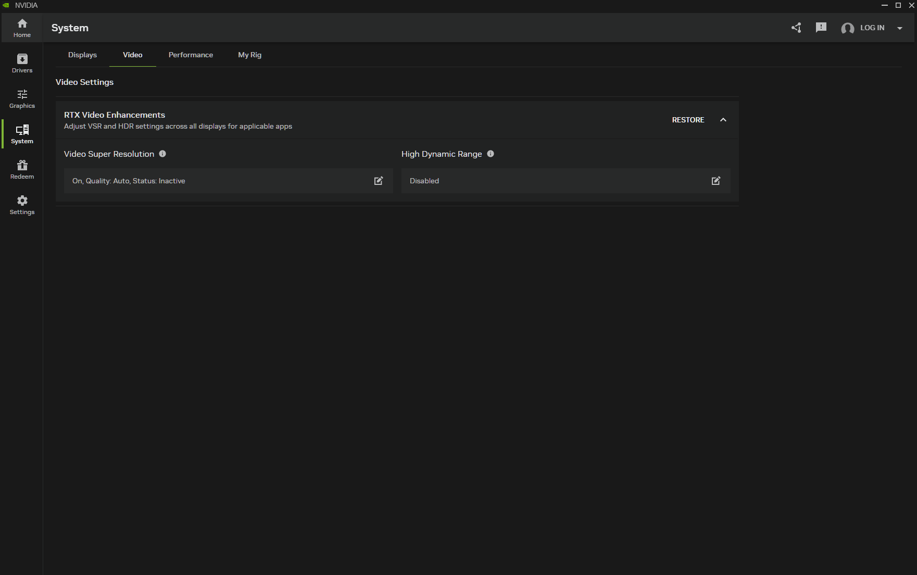Open the My Rig tab
917x575 pixels.
click(250, 55)
